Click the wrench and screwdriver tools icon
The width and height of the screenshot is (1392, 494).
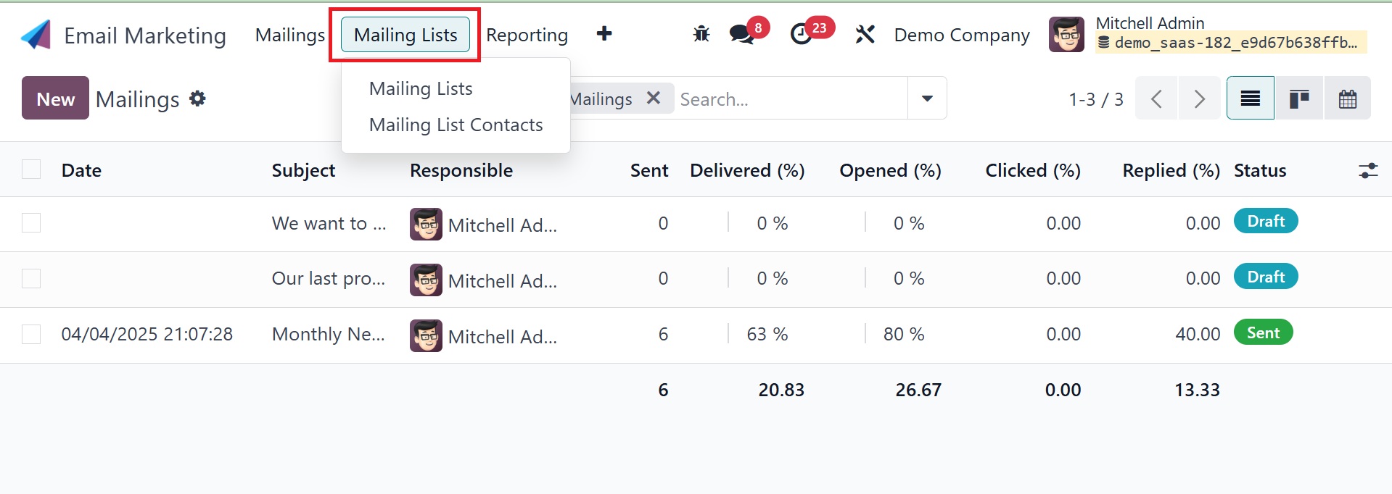pyautogui.click(x=865, y=34)
